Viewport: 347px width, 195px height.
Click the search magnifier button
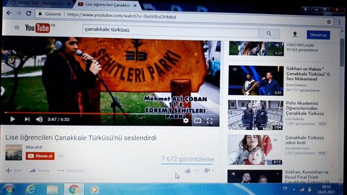[269, 34]
